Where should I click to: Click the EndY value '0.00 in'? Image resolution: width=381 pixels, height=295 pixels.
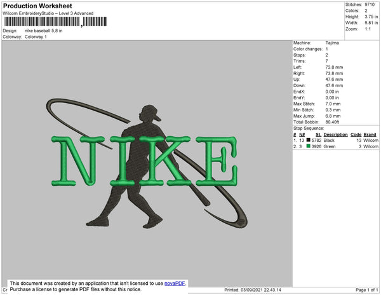[x=332, y=98]
